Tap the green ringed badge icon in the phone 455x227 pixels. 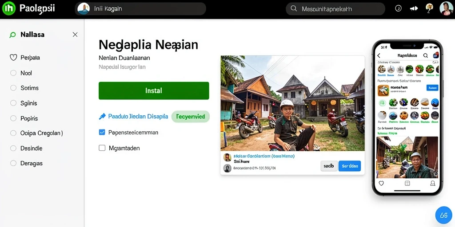tap(382, 102)
